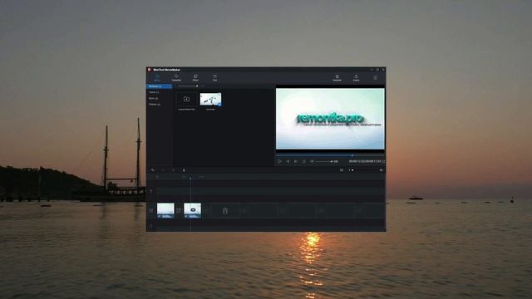
Task: Click the video track icon on timeline
Action: coord(151,210)
